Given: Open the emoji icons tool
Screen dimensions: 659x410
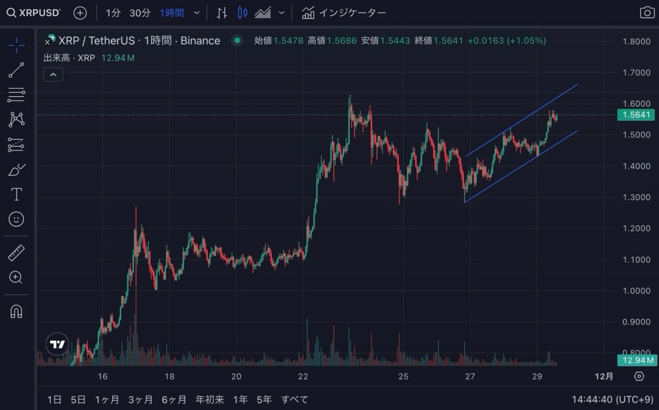Looking at the screenshot, I should tap(16, 219).
